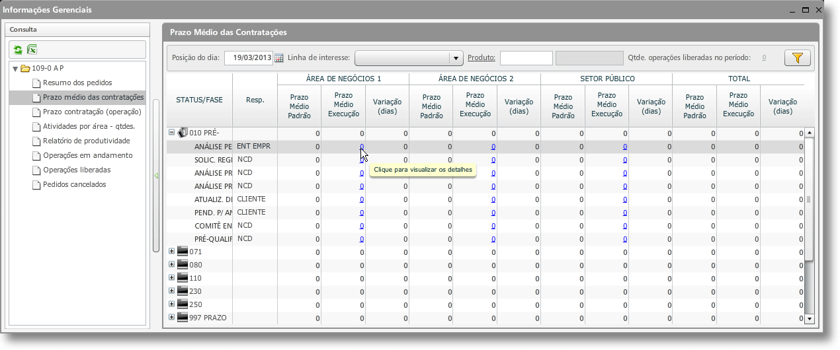The width and height of the screenshot is (840, 350).
Task: Click ATUALIZ. row Área de Negócios 2 execution link
Action: tap(493, 199)
